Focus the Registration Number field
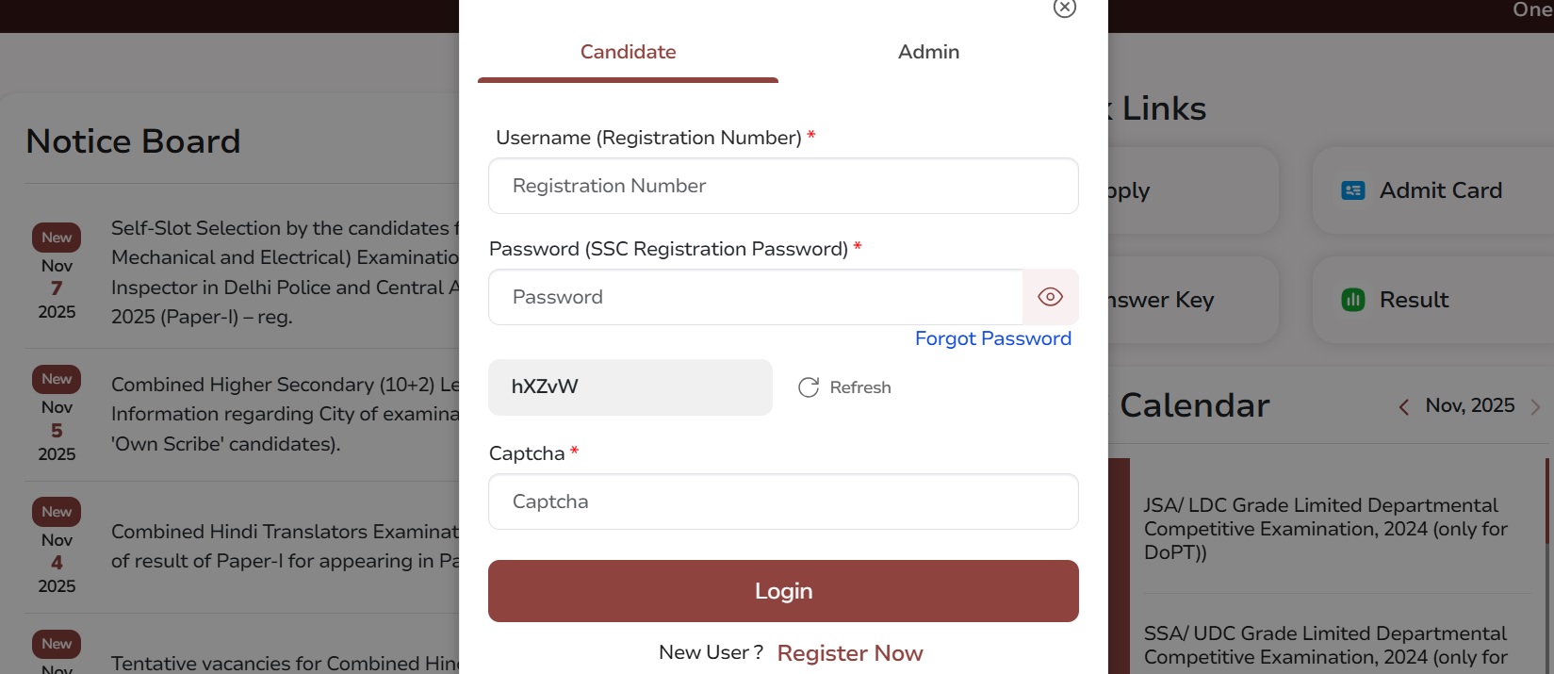The width and height of the screenshot is (1554, 674). coord(782,186)
